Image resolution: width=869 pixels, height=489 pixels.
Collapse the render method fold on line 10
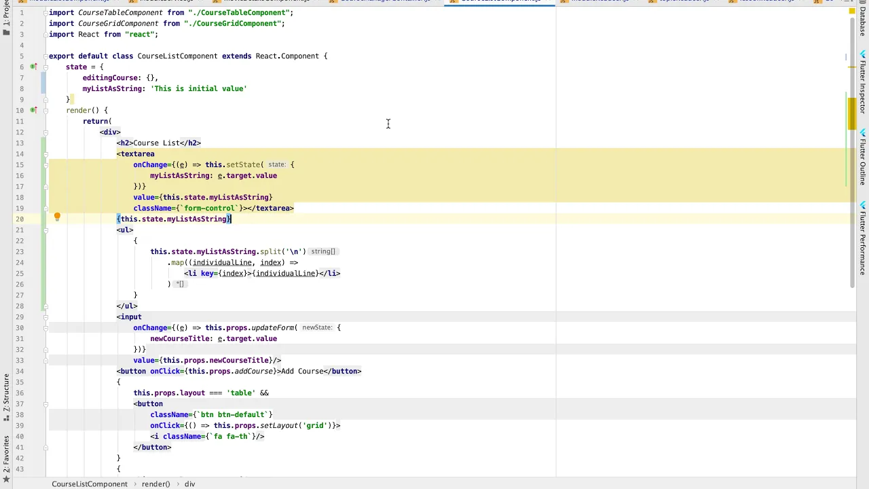click(45, 110)
